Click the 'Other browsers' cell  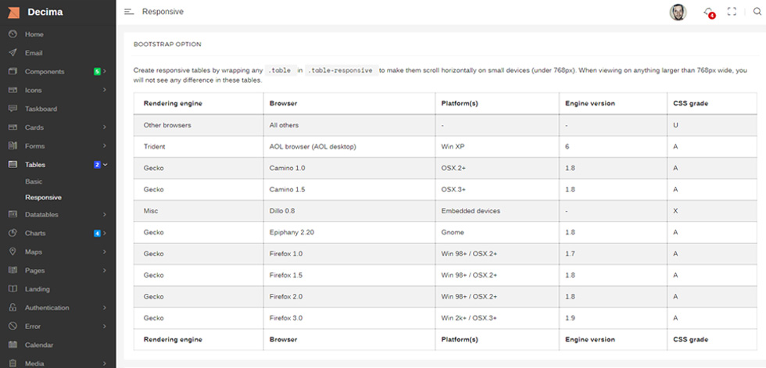point(199,125)
